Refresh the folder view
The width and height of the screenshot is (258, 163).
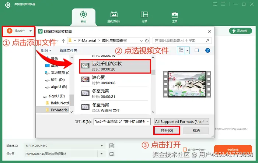[147, 41]
